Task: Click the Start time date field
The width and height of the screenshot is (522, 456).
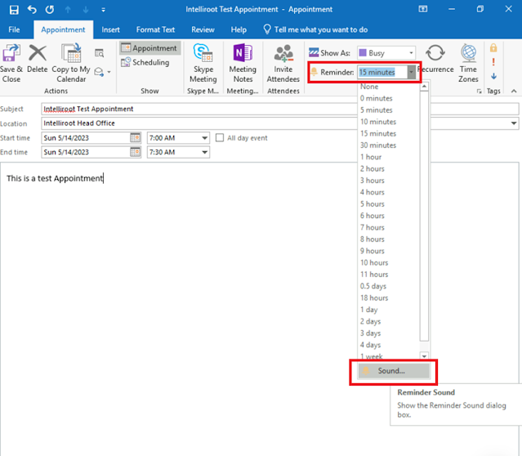Action: tap(85, 137)
